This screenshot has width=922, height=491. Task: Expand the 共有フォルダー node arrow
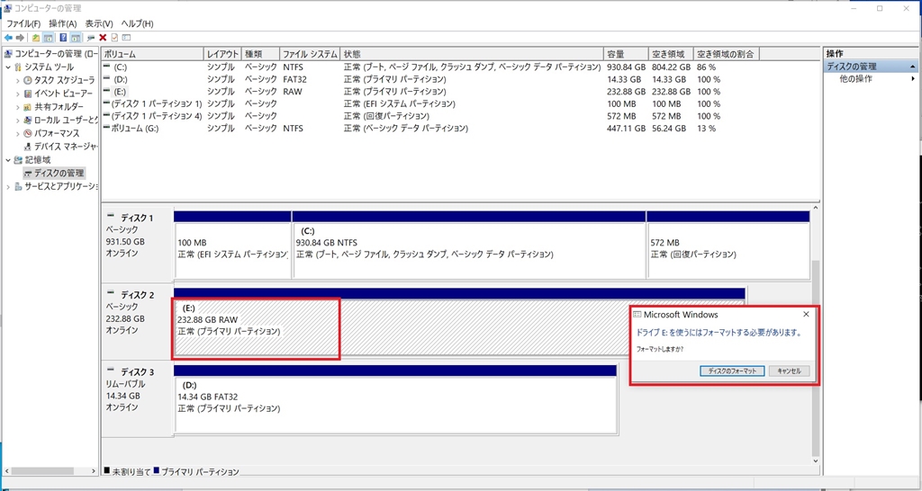click(18, 107)
